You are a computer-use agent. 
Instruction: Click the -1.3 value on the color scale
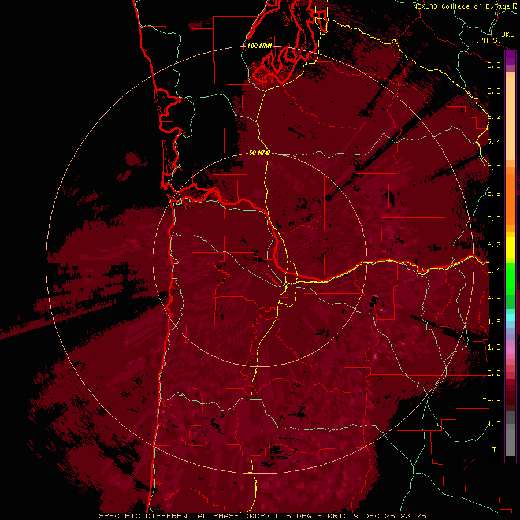tap(492, 425)
